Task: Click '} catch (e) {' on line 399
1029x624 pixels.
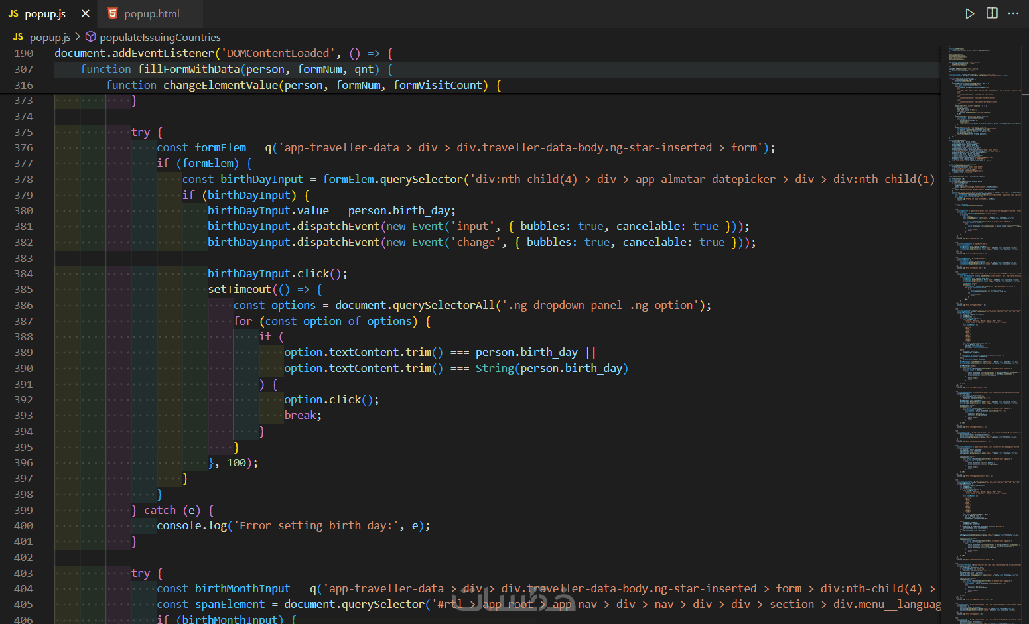Action: click(x=172, y=510)
